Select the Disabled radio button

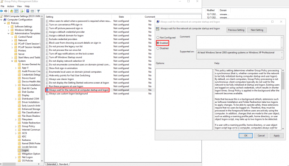pyautogui.click(x=158, y=48)
